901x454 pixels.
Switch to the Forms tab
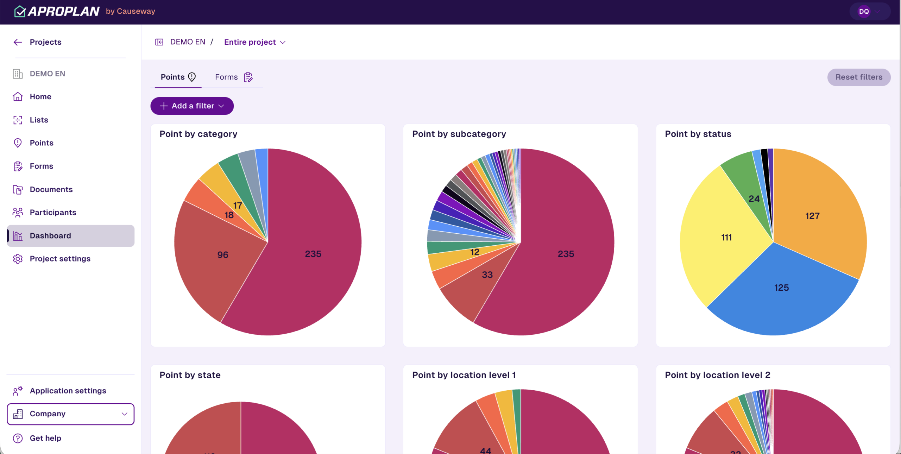[x=234, y=77]
